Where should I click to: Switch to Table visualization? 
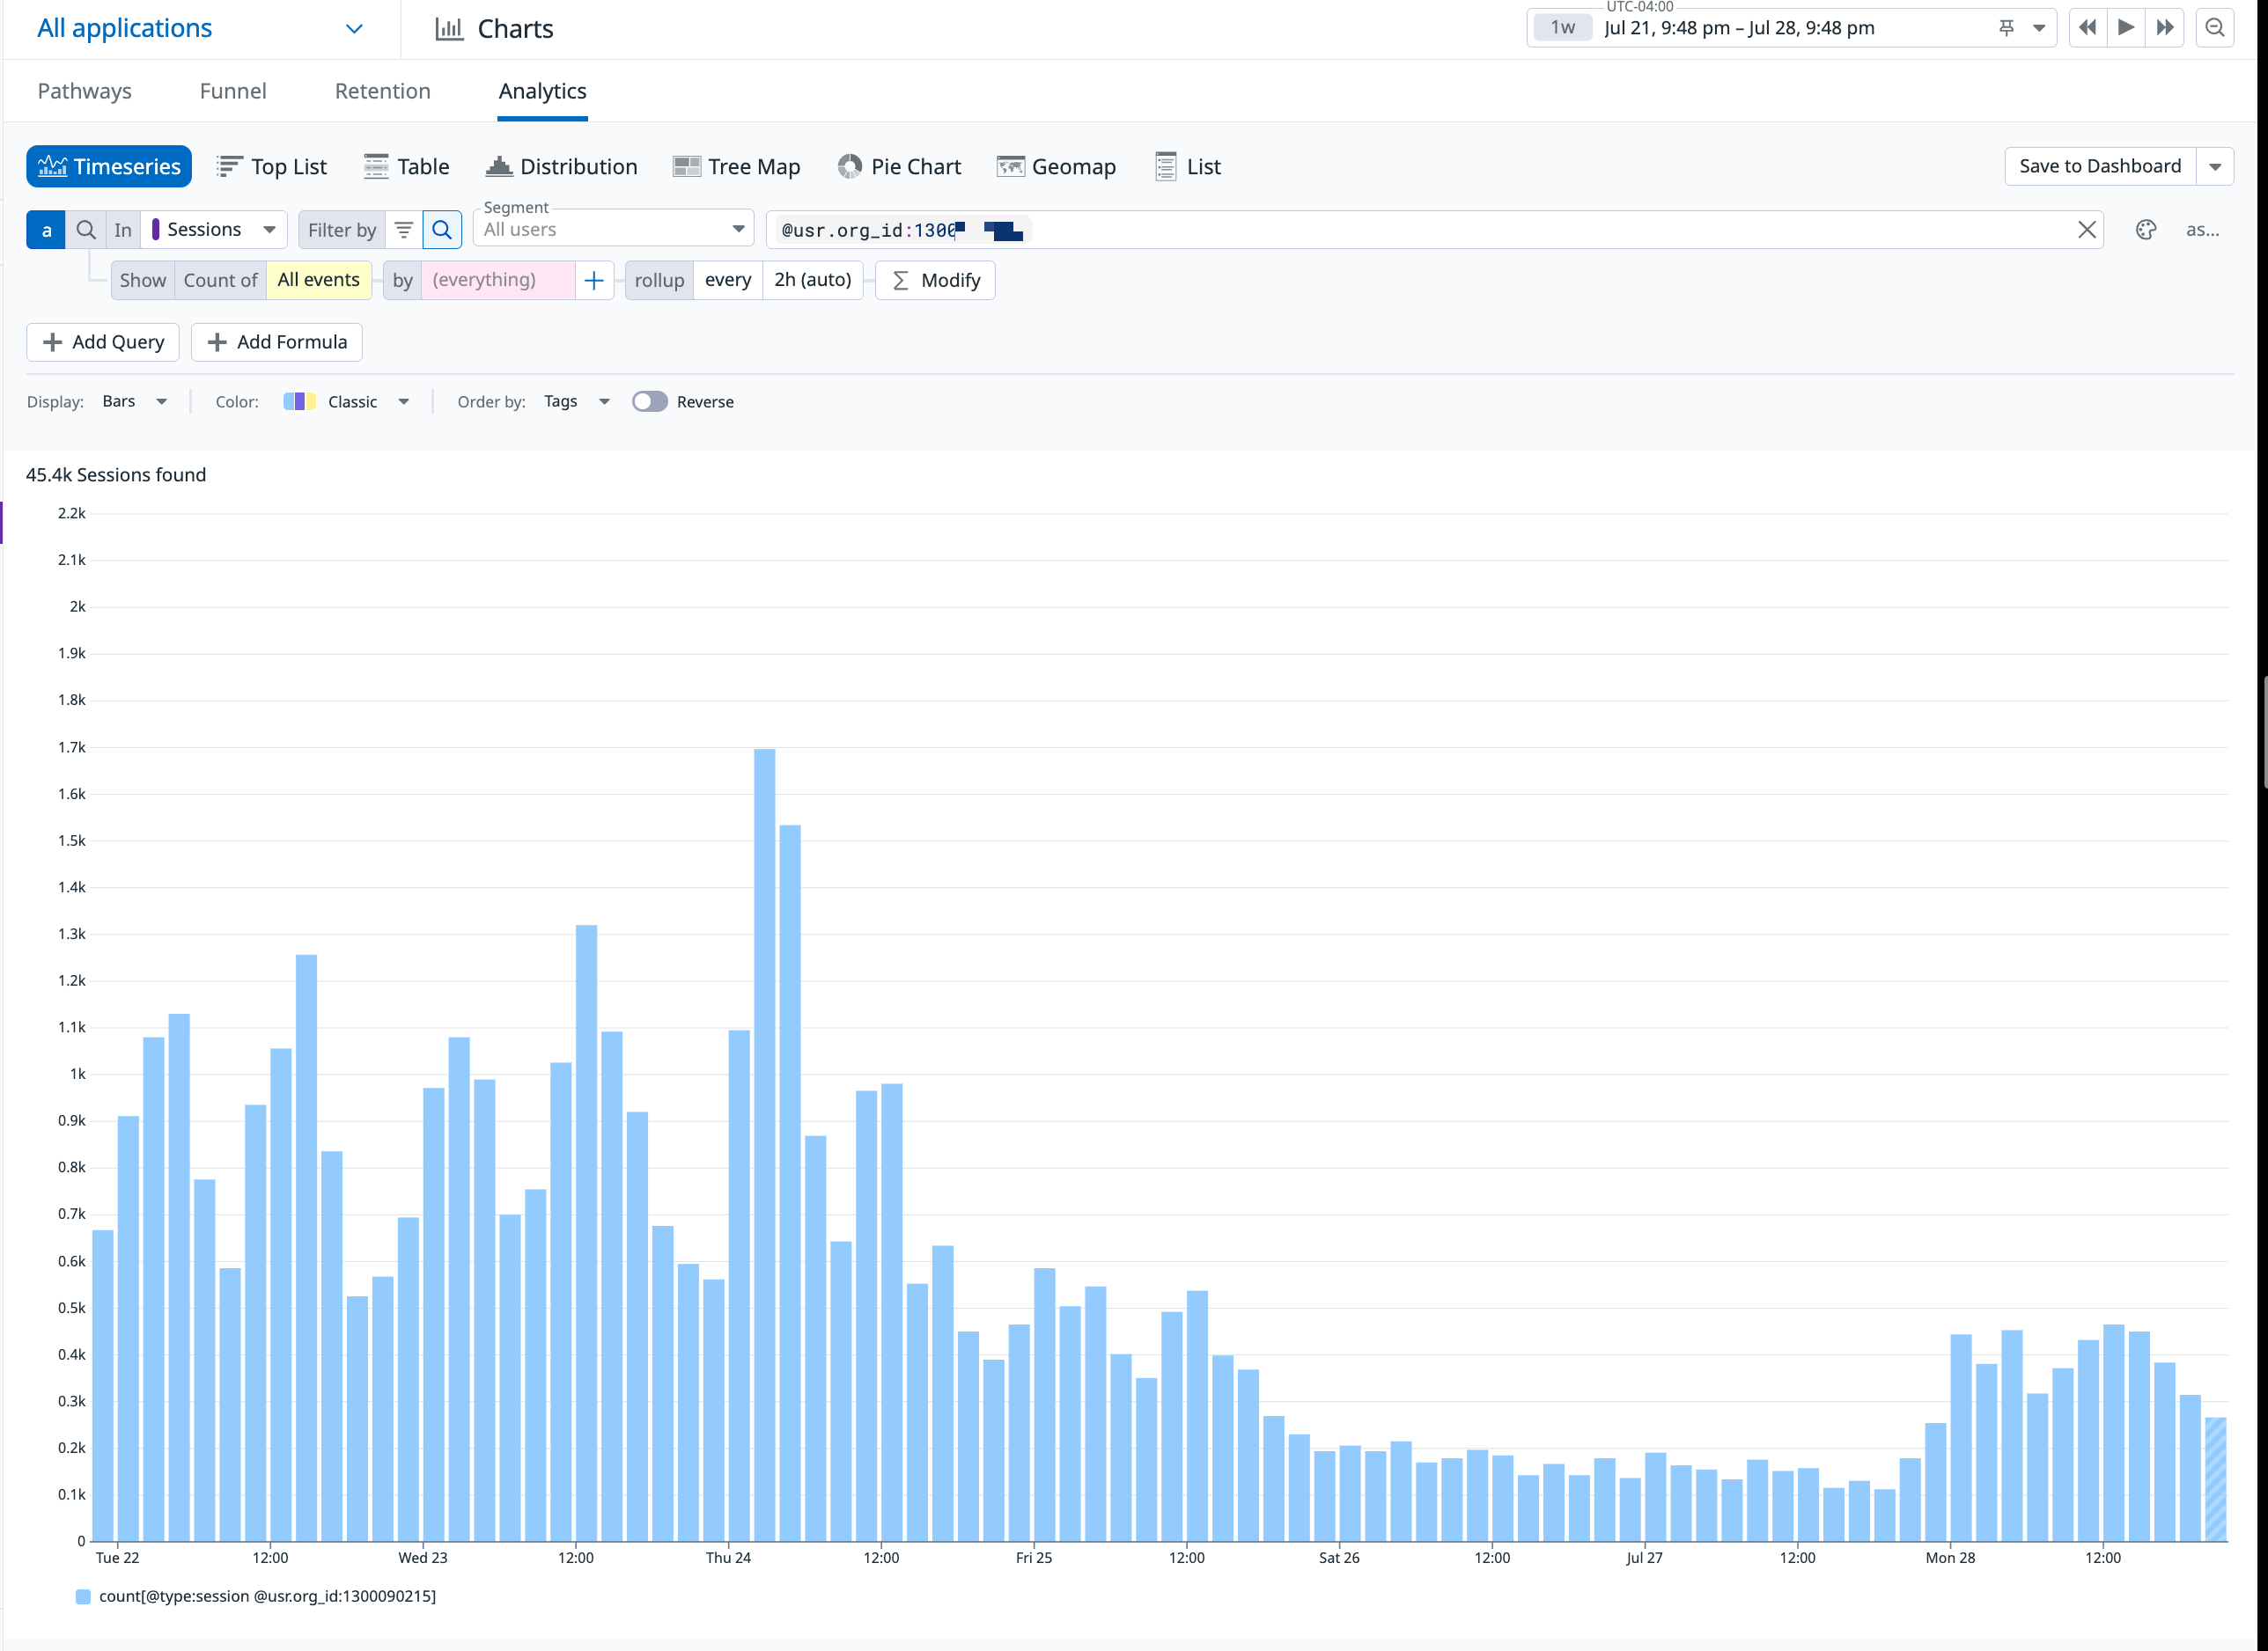point(407,167)
